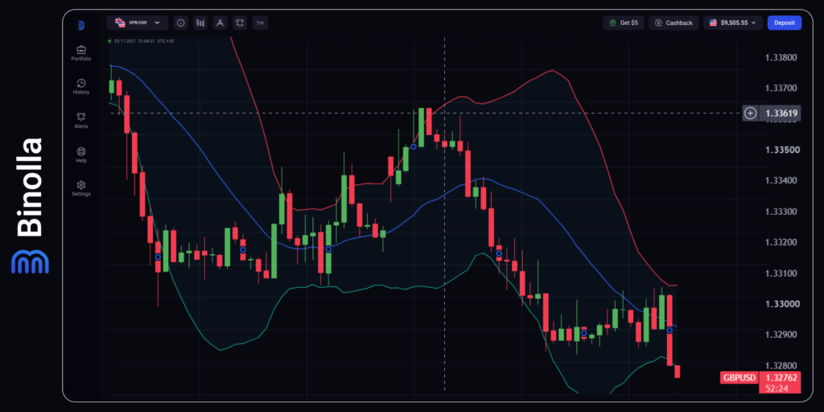Open trade History in sidebar
The image size is (824, 412).
pos(81,87)
